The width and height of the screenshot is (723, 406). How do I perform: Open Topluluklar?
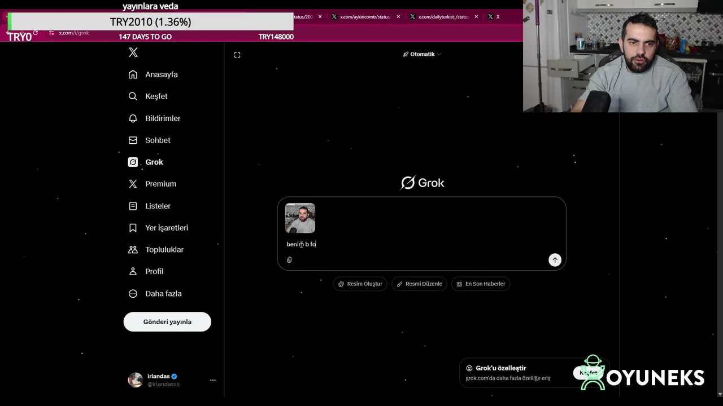point(164,250)
